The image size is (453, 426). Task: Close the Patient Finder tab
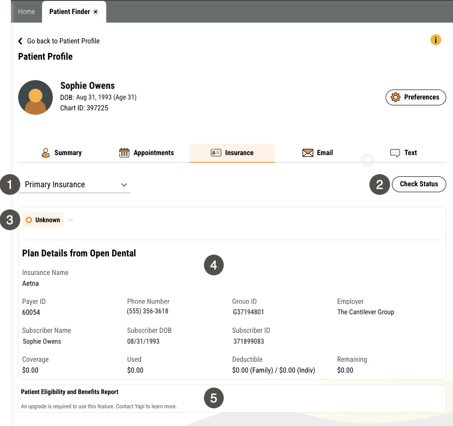96,12
